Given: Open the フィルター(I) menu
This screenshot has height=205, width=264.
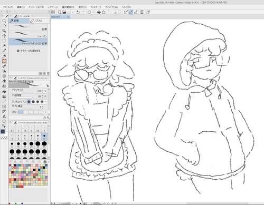Looking at the screenshot, I should 96,7.
